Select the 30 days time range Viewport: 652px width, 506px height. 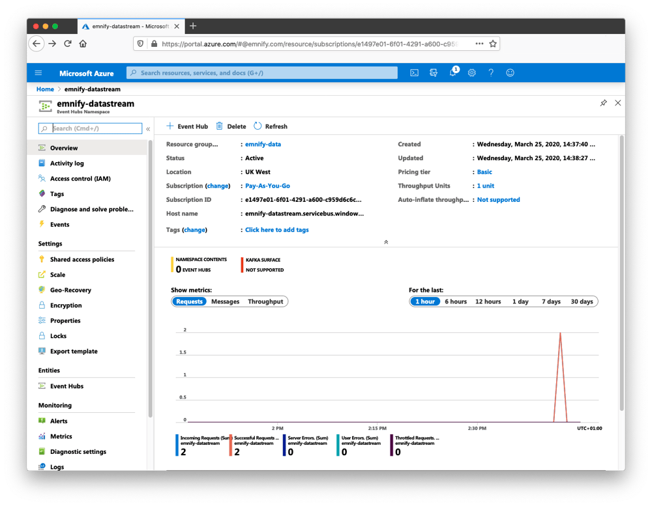pos(582,302)
